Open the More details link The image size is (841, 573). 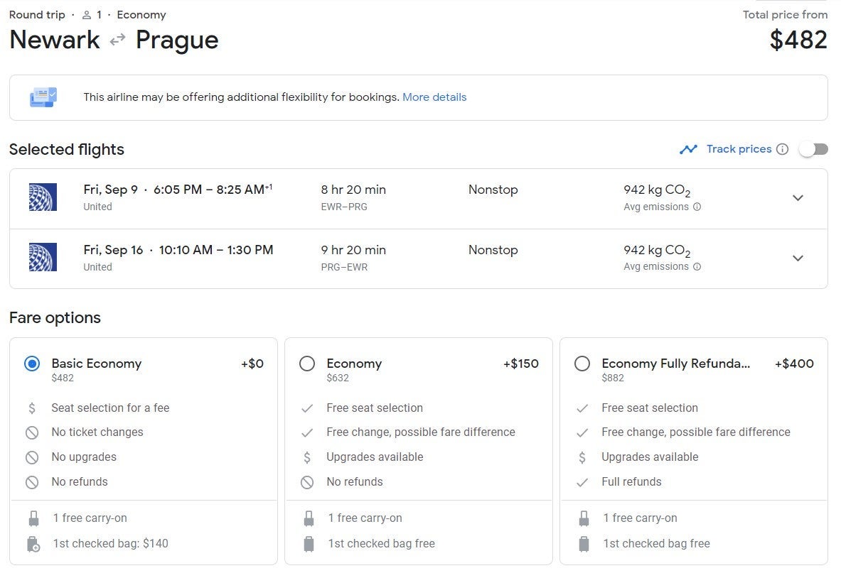click(434, 97)
